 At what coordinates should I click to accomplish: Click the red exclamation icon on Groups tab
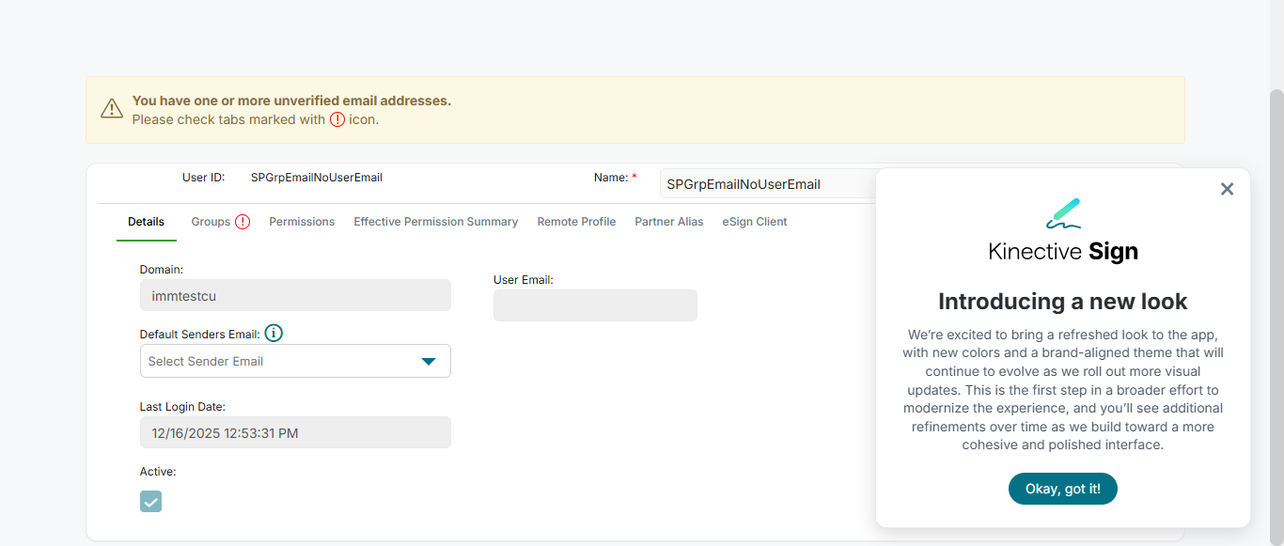(x=243, y=222)
